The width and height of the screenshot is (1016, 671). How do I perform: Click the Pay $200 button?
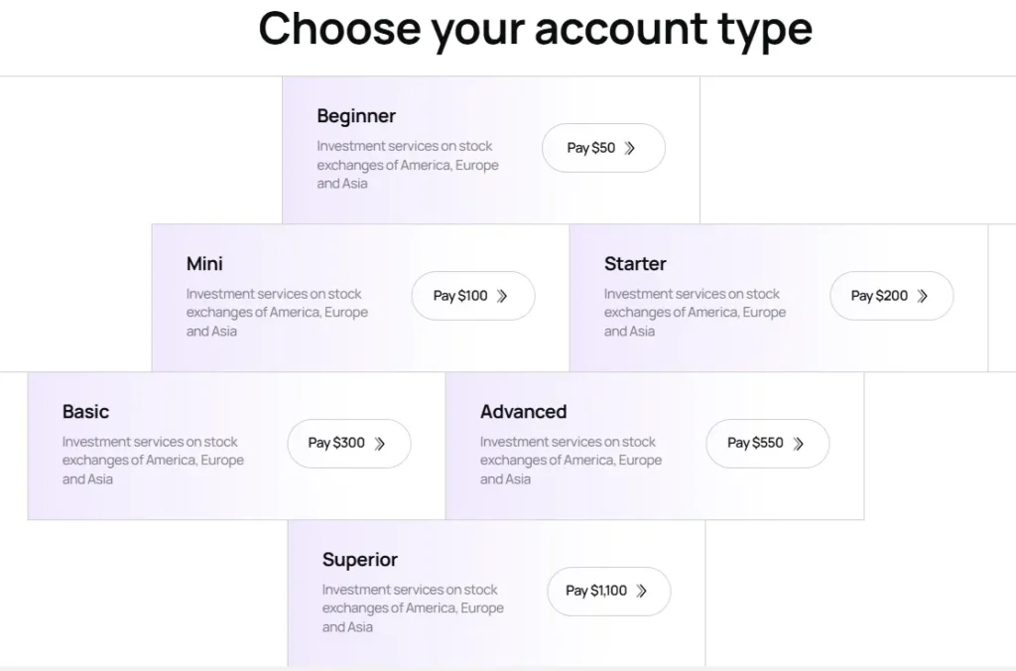(x=890, y=296)
